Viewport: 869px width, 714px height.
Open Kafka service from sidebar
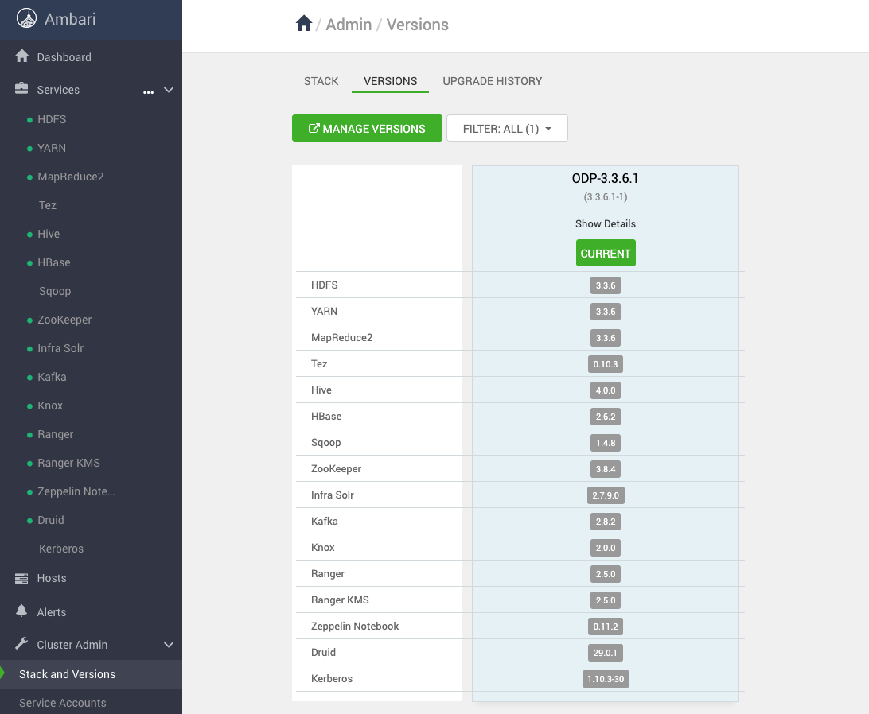(52, 377)
